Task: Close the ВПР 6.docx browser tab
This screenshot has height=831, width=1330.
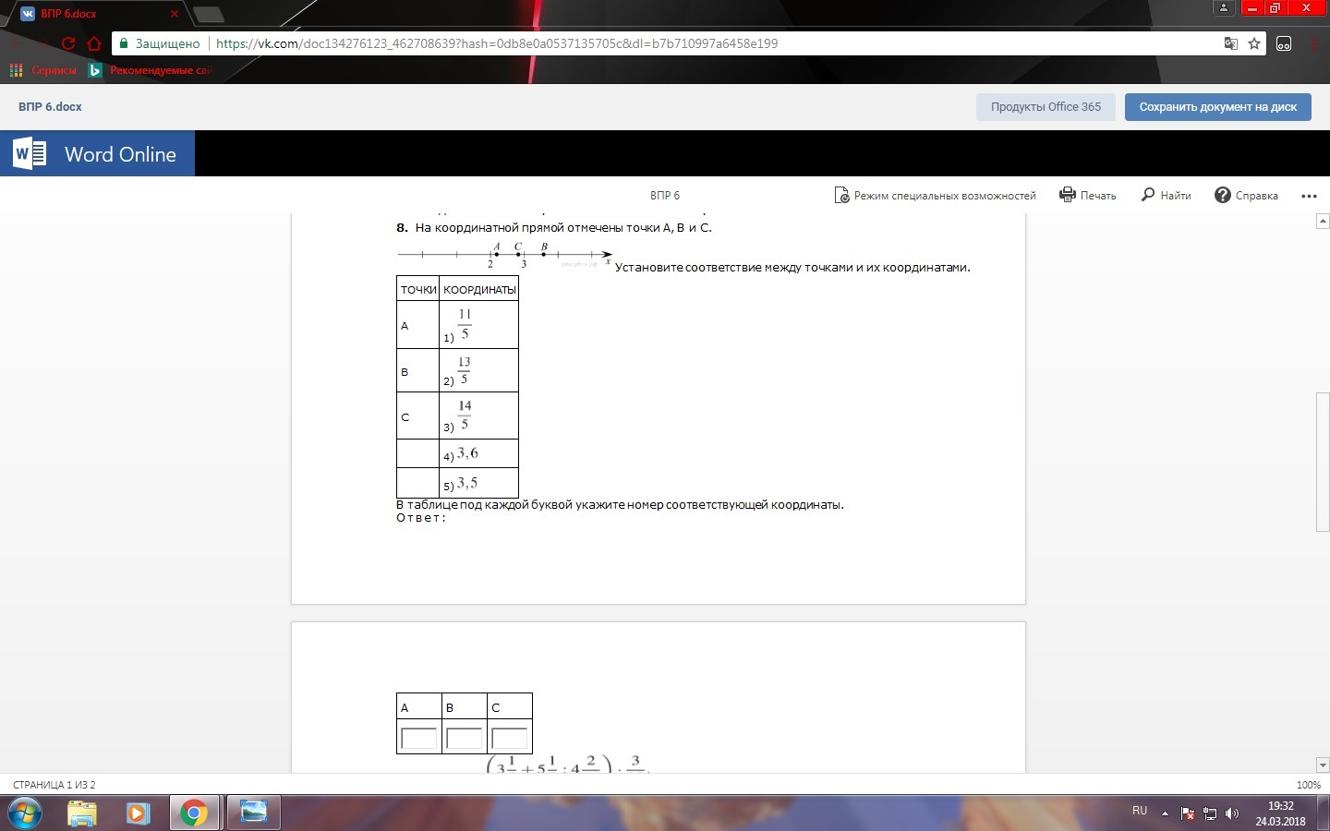Action: click(x=175, y=14)
